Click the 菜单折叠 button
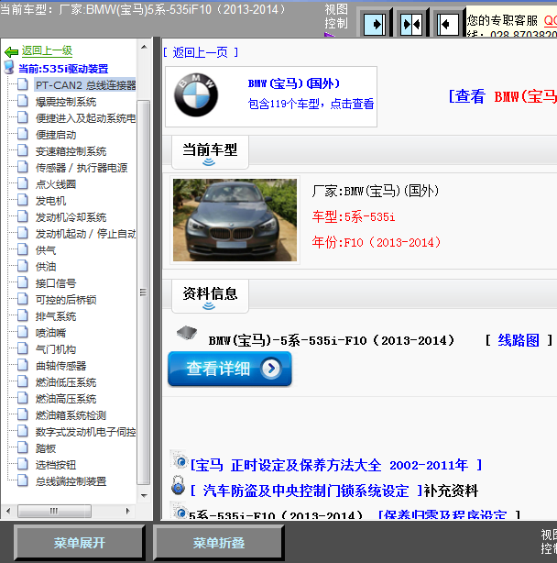Image resolution: width=557 pixels, height=563 pixels. pos(219,543)
